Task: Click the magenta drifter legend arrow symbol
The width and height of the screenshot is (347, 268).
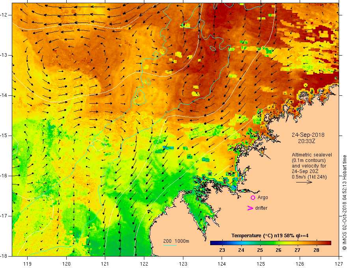Action: [250, 208]
